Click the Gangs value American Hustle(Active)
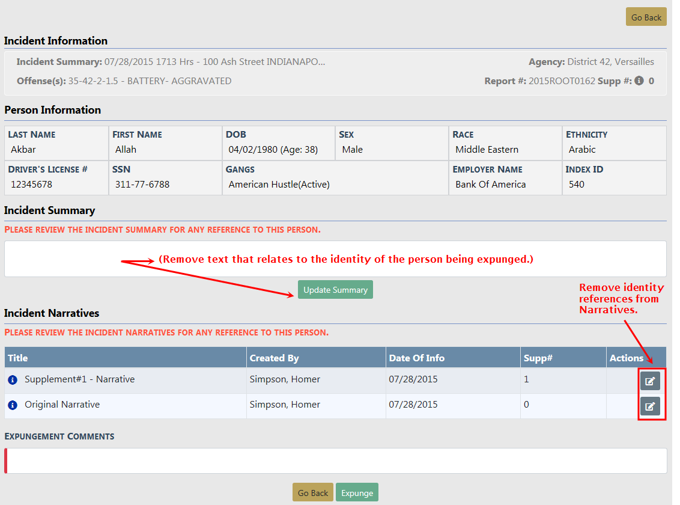This screenshot has height=505, width=680. [x=279, y=185]
